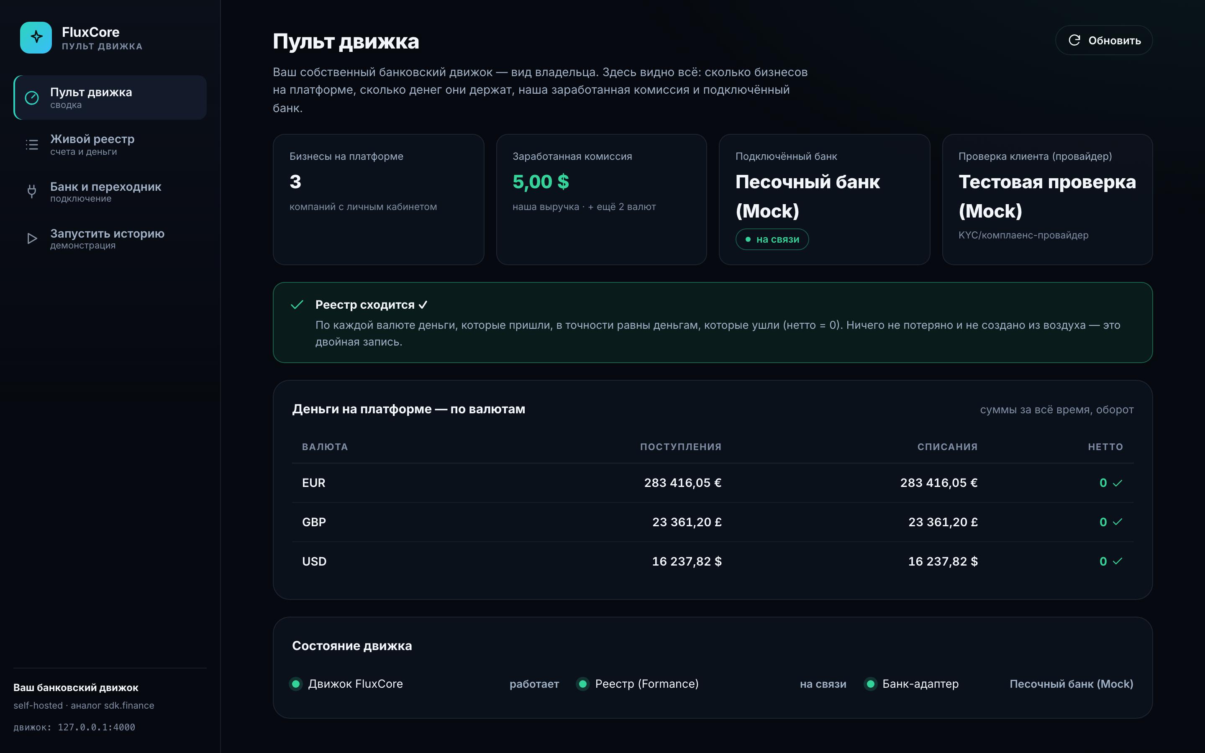
Task: Click the self-hosted · аналог sdk.finance text
Action: (84, 705)
